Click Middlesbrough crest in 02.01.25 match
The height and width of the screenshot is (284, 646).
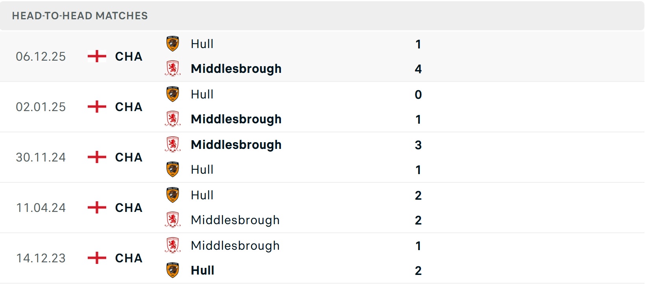point(173,119)
